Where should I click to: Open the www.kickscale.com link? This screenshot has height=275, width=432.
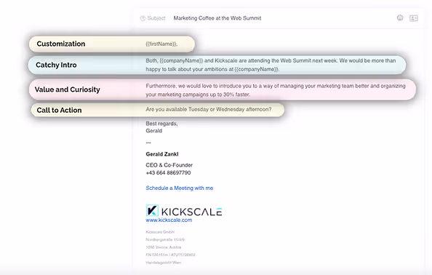pos(169,220)
